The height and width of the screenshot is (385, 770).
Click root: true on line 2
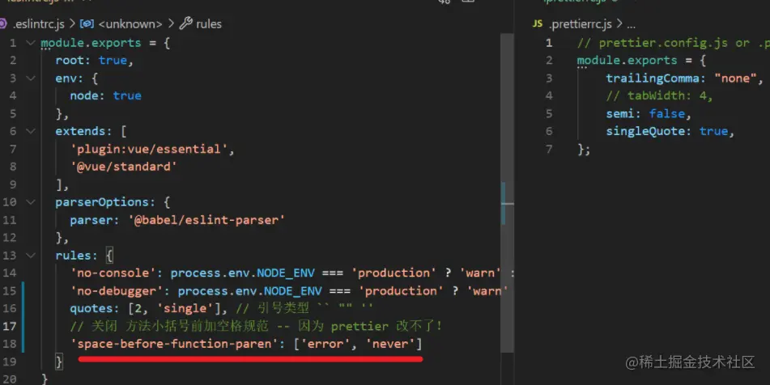coord(91,61)
